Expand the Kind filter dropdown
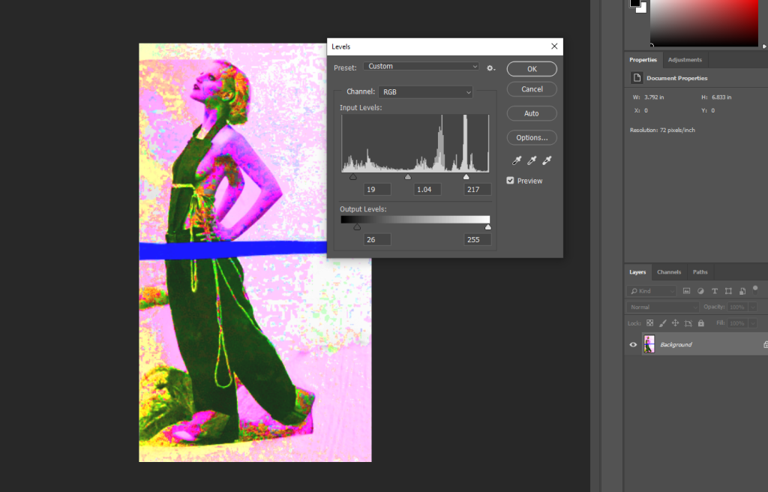The height and width of the screenshot is (492, 768). coord(651,291)
